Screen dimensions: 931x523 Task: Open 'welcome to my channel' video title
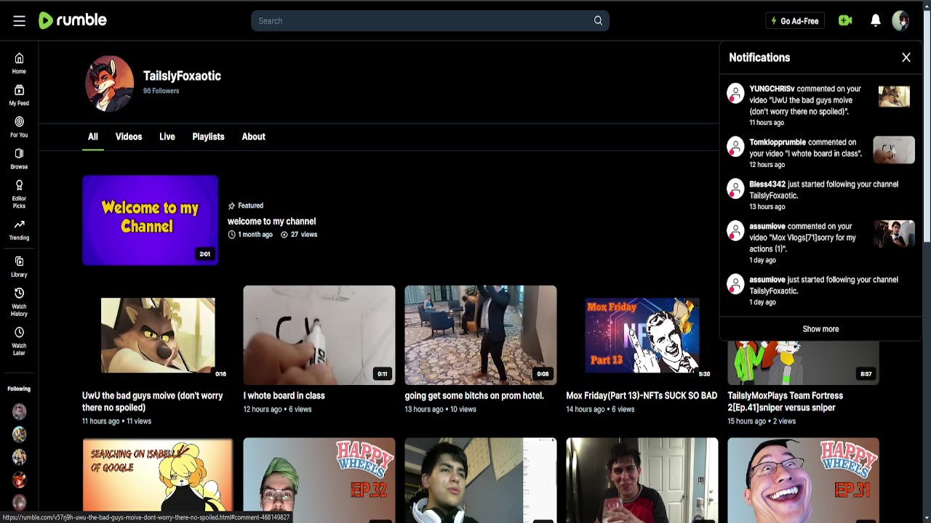271,222
